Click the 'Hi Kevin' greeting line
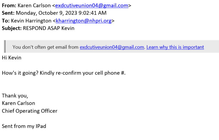Viewport: 219px width, 140px height. (12, 58)
